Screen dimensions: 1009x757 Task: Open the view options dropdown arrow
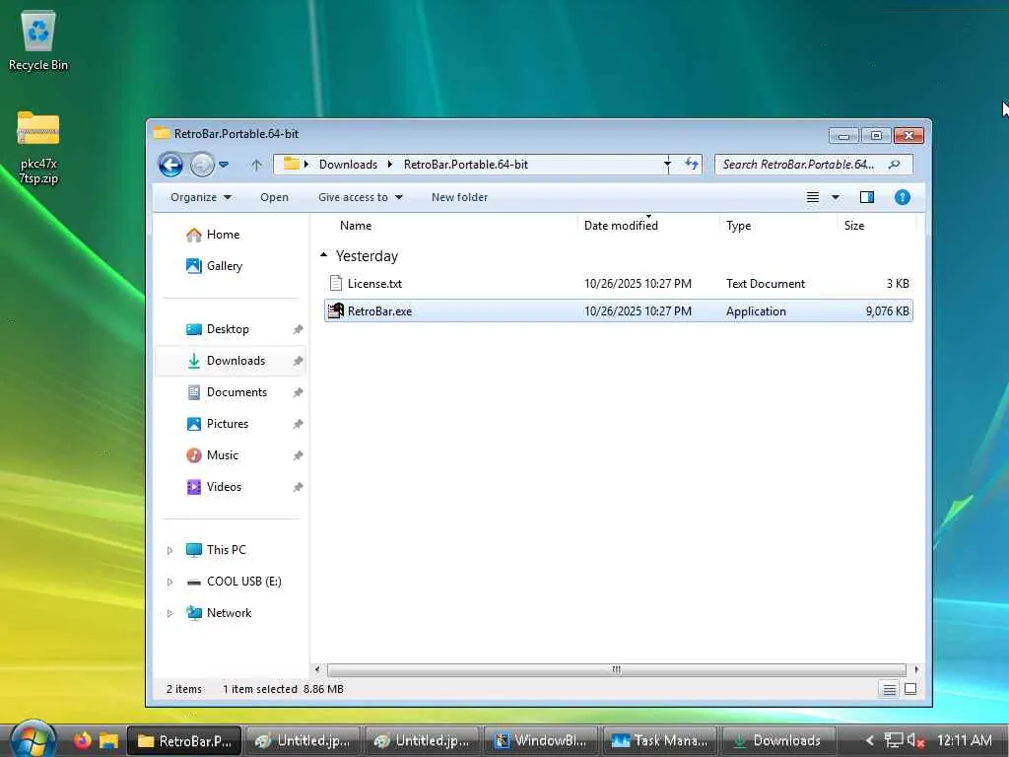tap(836, 197)
